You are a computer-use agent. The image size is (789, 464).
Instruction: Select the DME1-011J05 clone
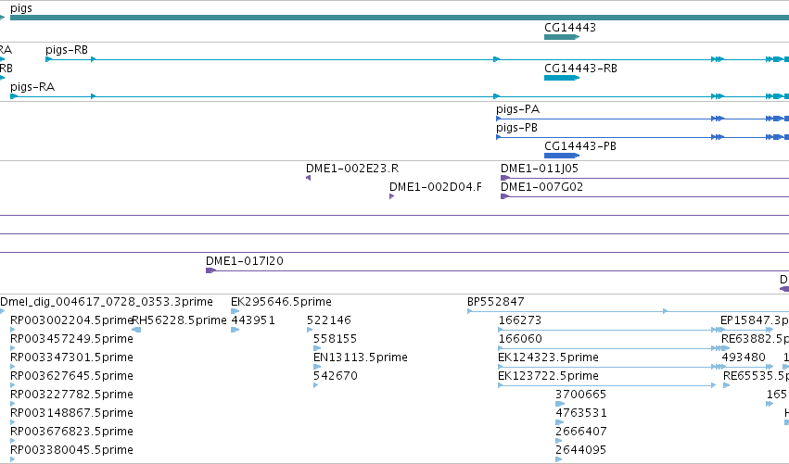[x=644, y=178]
